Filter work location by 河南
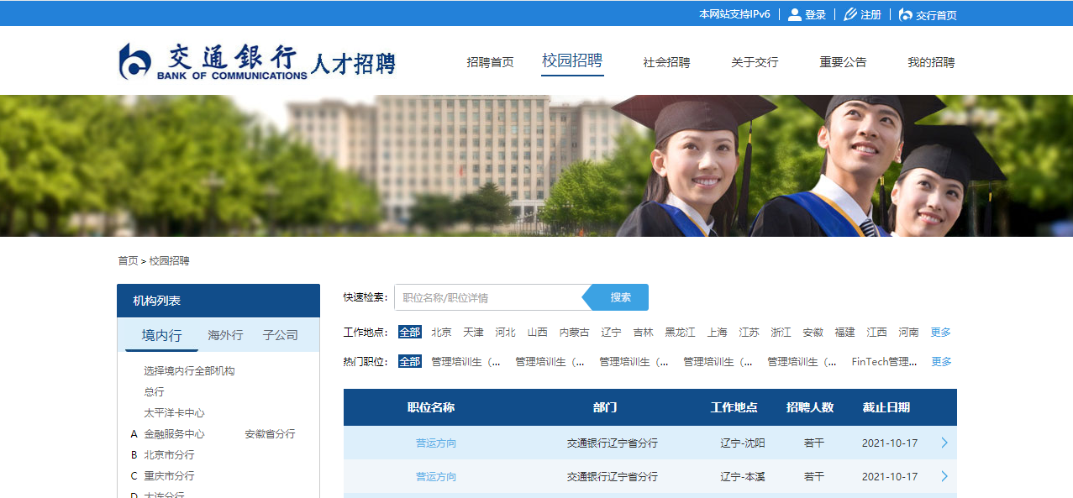1073x498 pixels. [908, 333]
